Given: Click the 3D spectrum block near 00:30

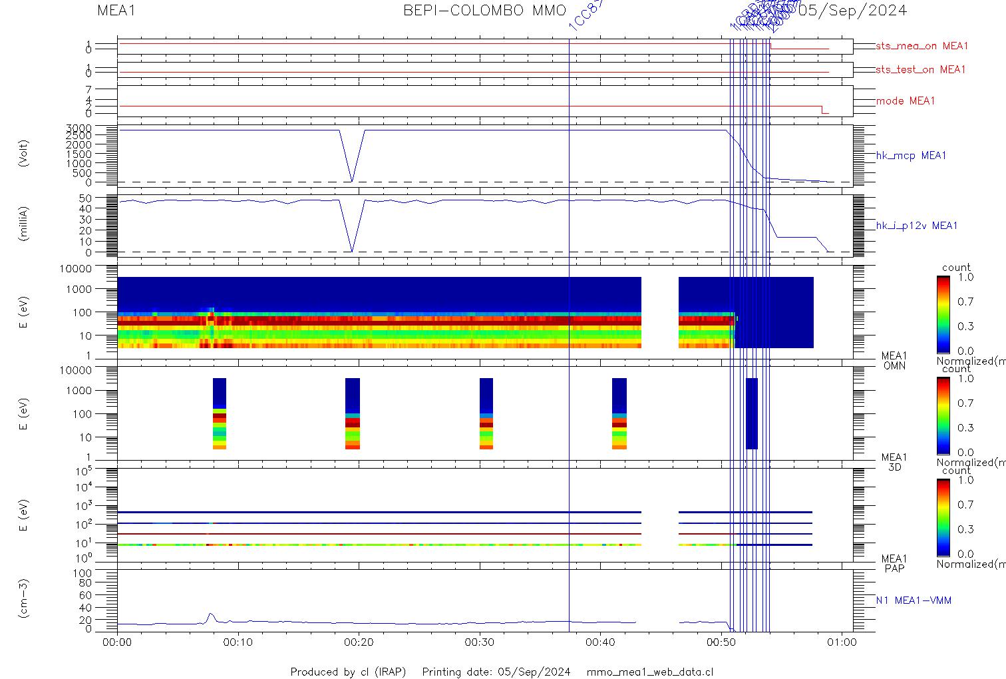Looking at the screenshot, I should click(486, 414).
